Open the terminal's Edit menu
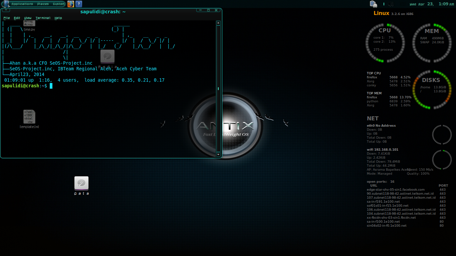 pos(17,18)
